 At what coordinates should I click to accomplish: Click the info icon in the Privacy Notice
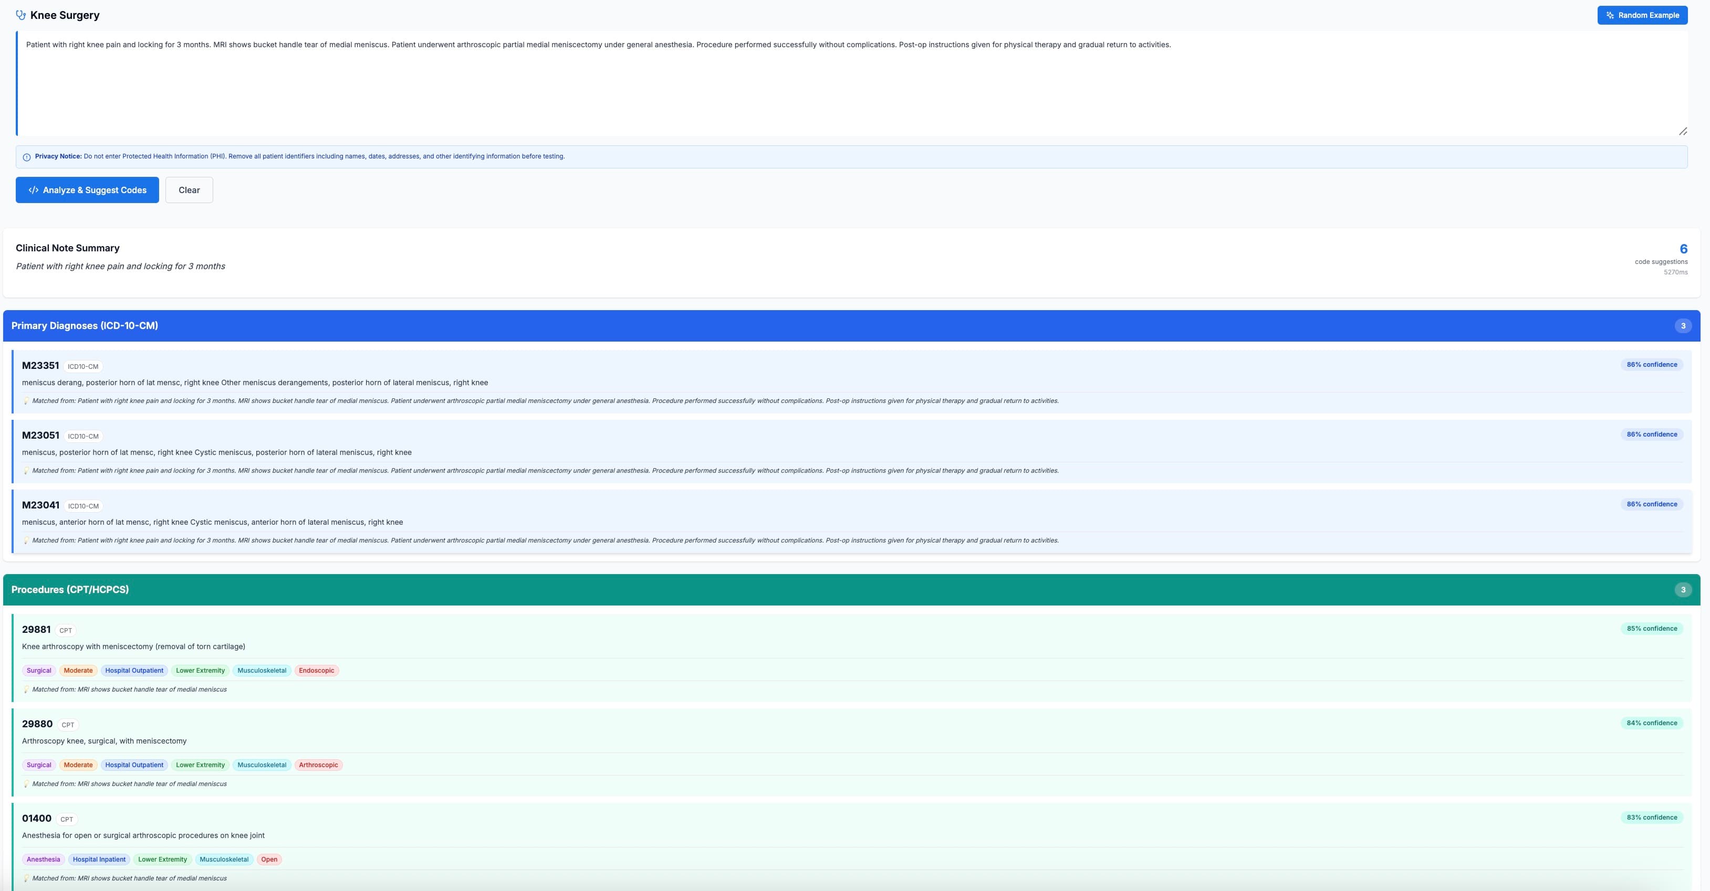point(27,156)
